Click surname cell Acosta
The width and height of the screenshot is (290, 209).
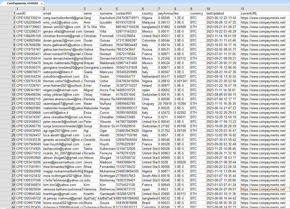tap(107, 140)
